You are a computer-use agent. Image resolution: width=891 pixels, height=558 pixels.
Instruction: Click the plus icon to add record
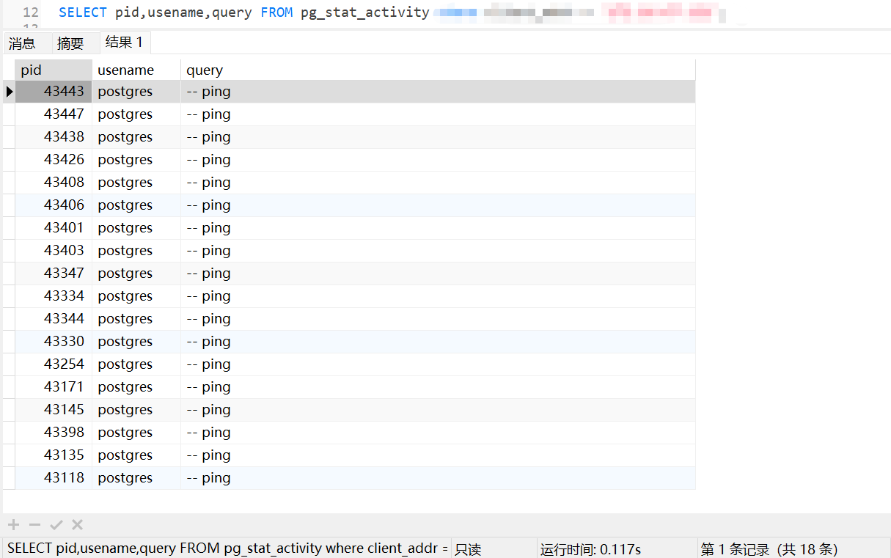coord(13,524)
